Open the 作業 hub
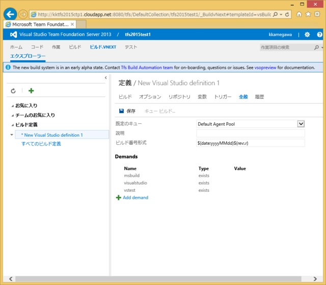Screen dimensions: 326x285 point(56,47)
